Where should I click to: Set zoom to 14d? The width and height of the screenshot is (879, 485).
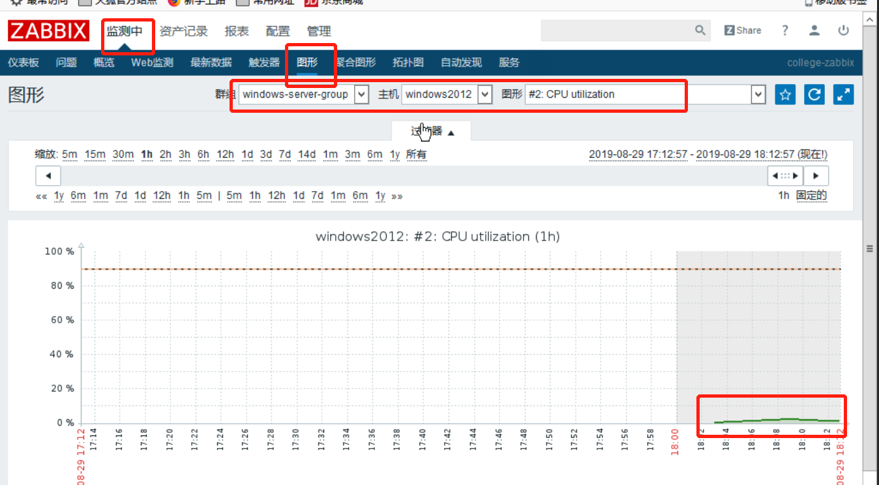[x=307, y=154]
